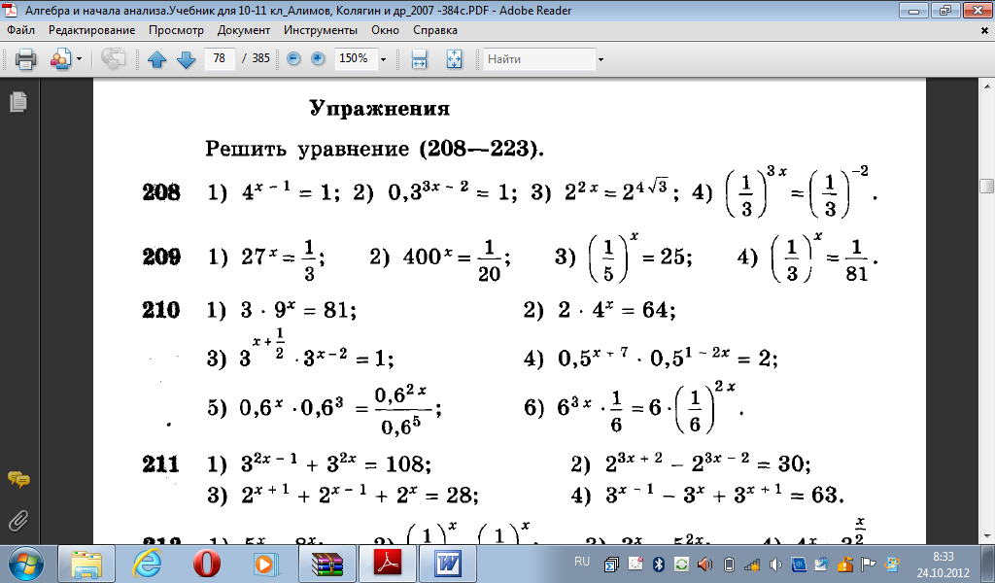
Task: Open the zoom percentage dropdown arrow
Action: (383, 59)
